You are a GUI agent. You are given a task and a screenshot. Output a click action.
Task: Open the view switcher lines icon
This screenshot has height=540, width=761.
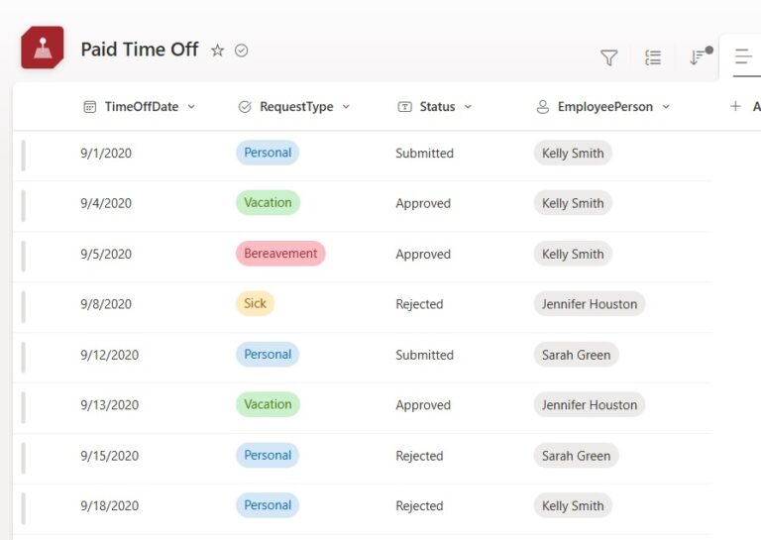743,58
